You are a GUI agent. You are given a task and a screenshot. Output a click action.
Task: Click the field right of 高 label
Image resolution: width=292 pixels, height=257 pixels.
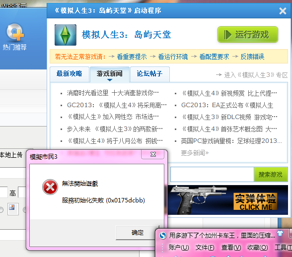pos(22,192)
